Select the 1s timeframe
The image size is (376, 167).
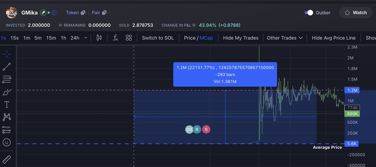click(x=3, y=38)
